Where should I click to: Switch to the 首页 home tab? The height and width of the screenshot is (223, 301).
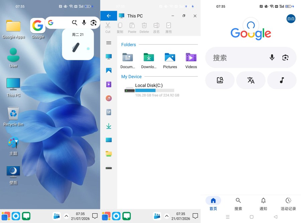point(213,204)
